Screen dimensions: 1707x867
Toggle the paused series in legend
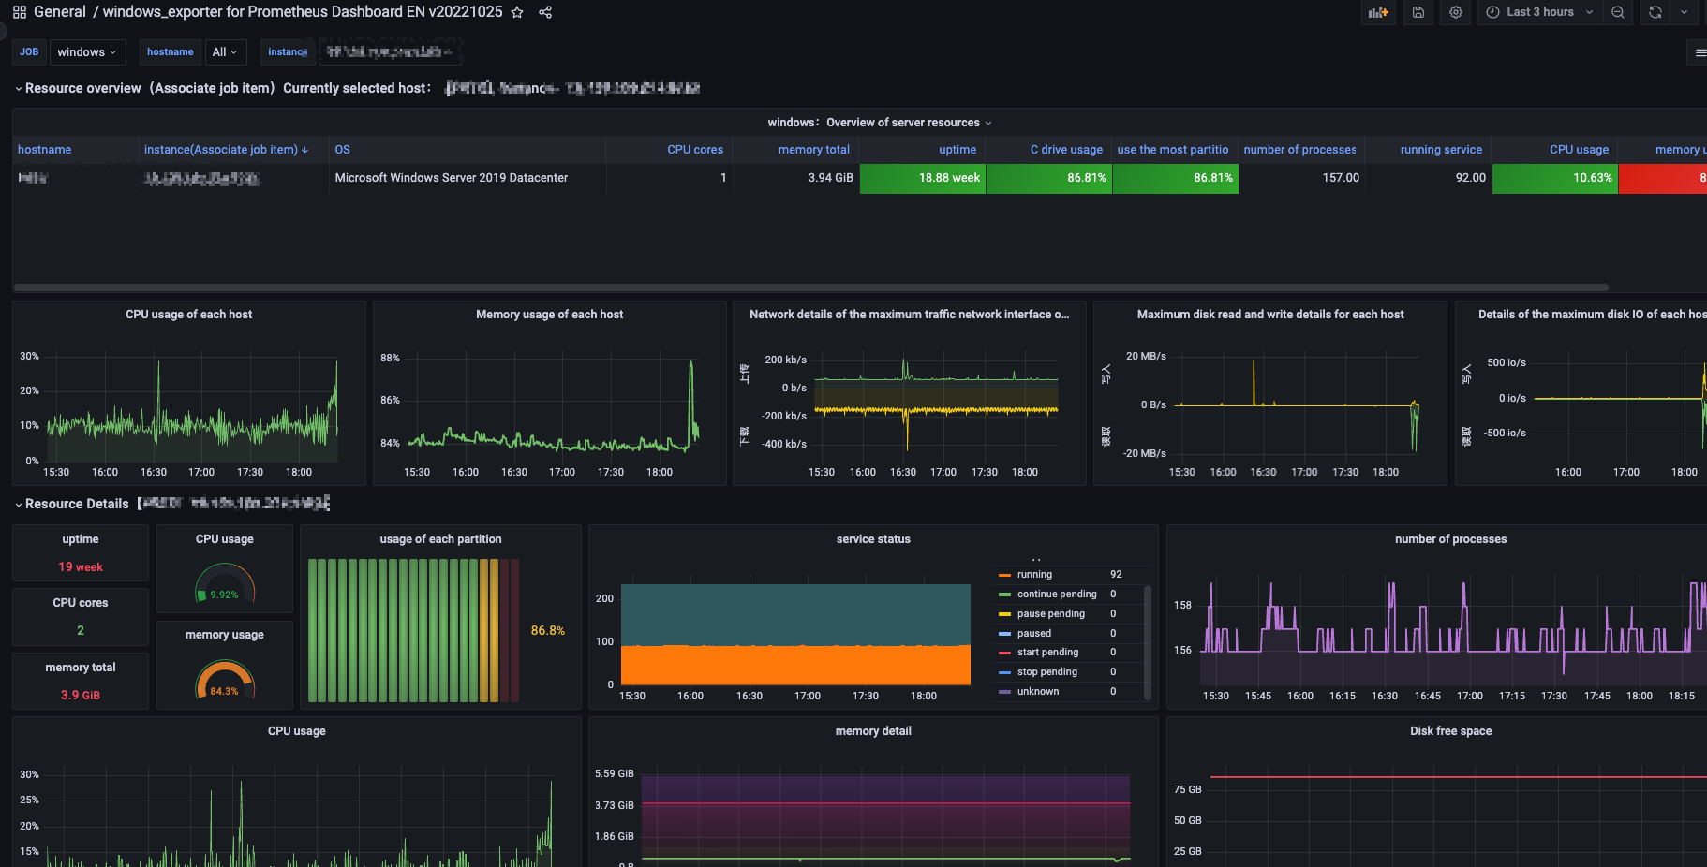point(1033,634)
